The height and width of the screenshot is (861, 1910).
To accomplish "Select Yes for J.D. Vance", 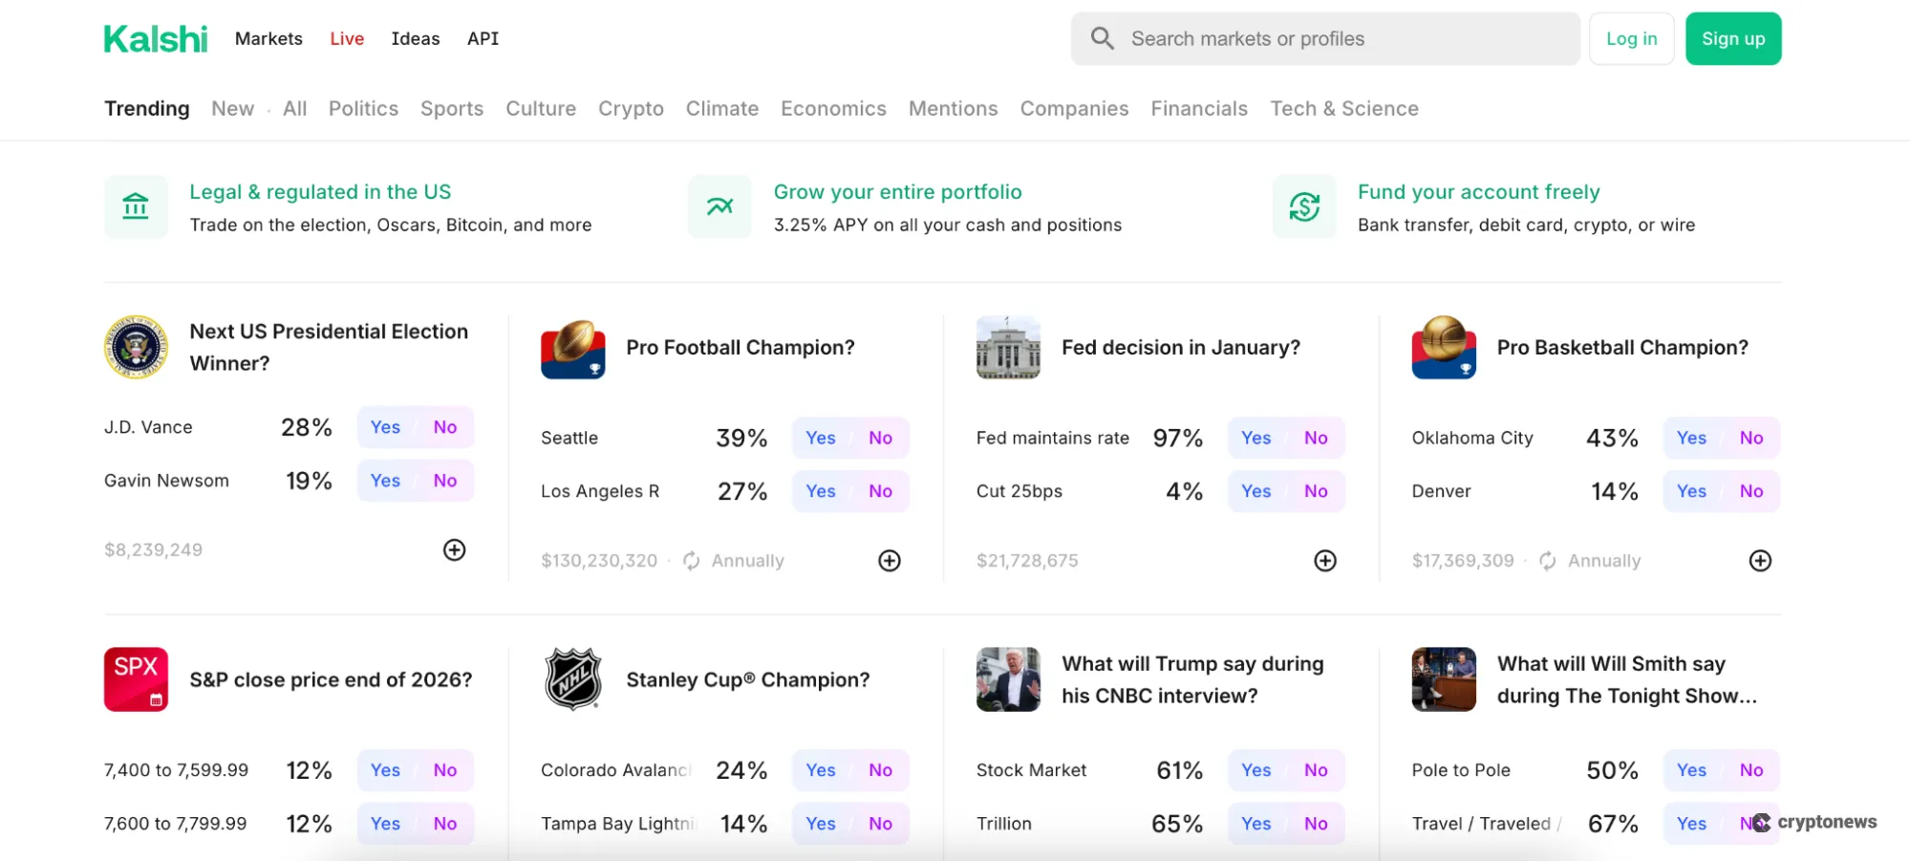I will pyautogui.click(x=385, y=427).
